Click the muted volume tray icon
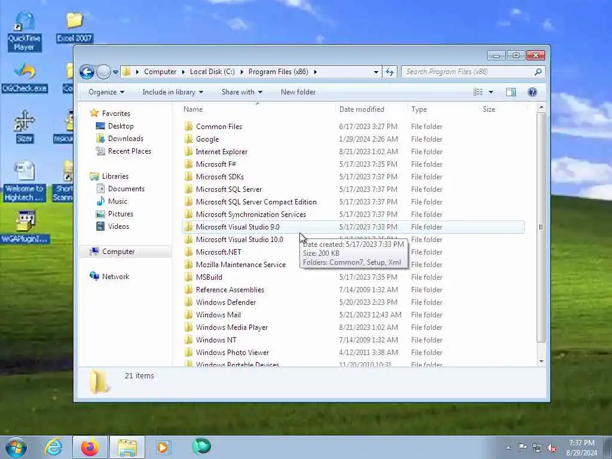The height and width of the screenshot is (459, 612). point(552,448)
